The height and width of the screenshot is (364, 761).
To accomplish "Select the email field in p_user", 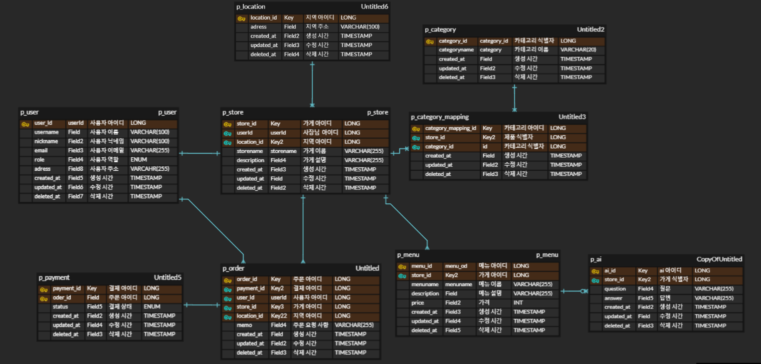I will 41,151.
